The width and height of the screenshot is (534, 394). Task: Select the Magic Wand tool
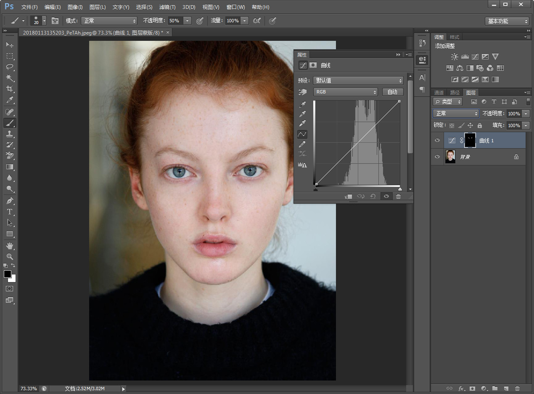coord(10,78)
